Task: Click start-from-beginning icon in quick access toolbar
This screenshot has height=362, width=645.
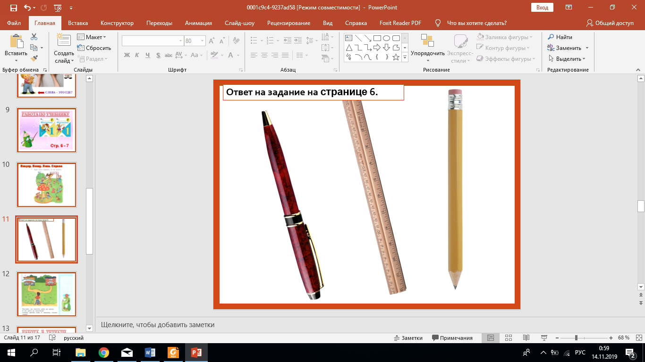Action: point(58,8)
